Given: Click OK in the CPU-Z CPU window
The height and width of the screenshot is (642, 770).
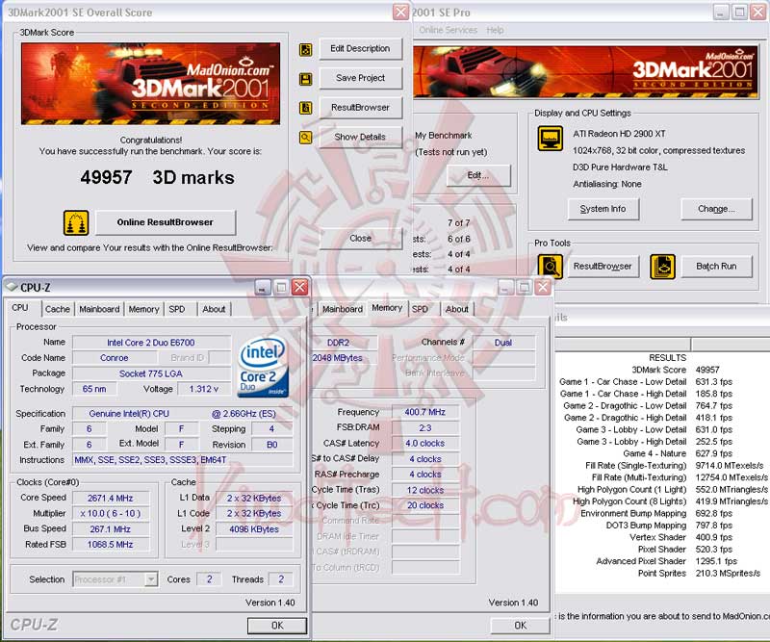Looking at the screenshot, I should (277, 626).
